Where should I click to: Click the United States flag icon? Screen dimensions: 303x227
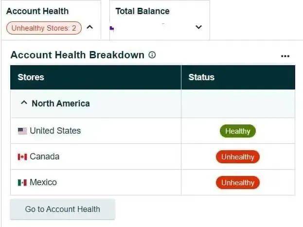tap(22, 131)
